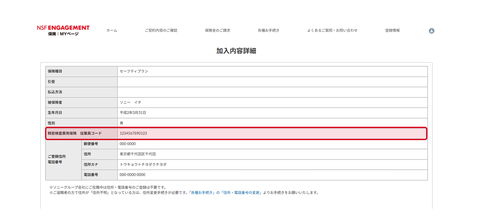Select the birth date 平成2年3月31日

[133, 113]
